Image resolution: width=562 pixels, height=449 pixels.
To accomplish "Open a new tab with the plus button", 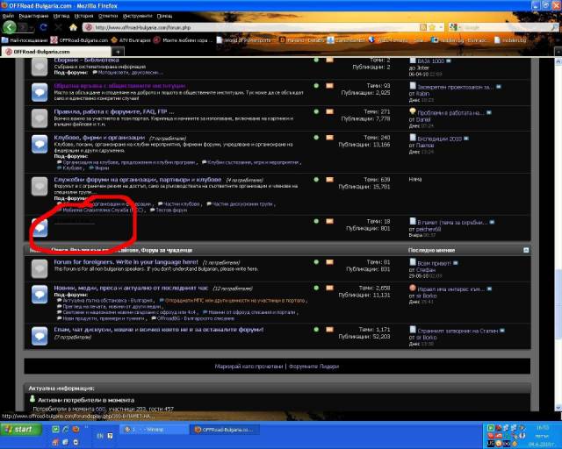I will pos(119,52).
